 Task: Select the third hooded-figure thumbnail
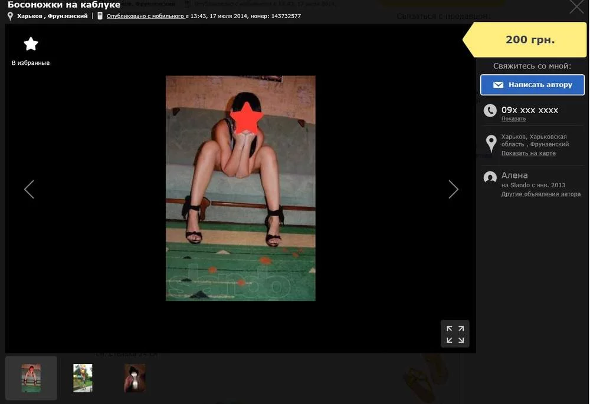(x=135, y=377)
